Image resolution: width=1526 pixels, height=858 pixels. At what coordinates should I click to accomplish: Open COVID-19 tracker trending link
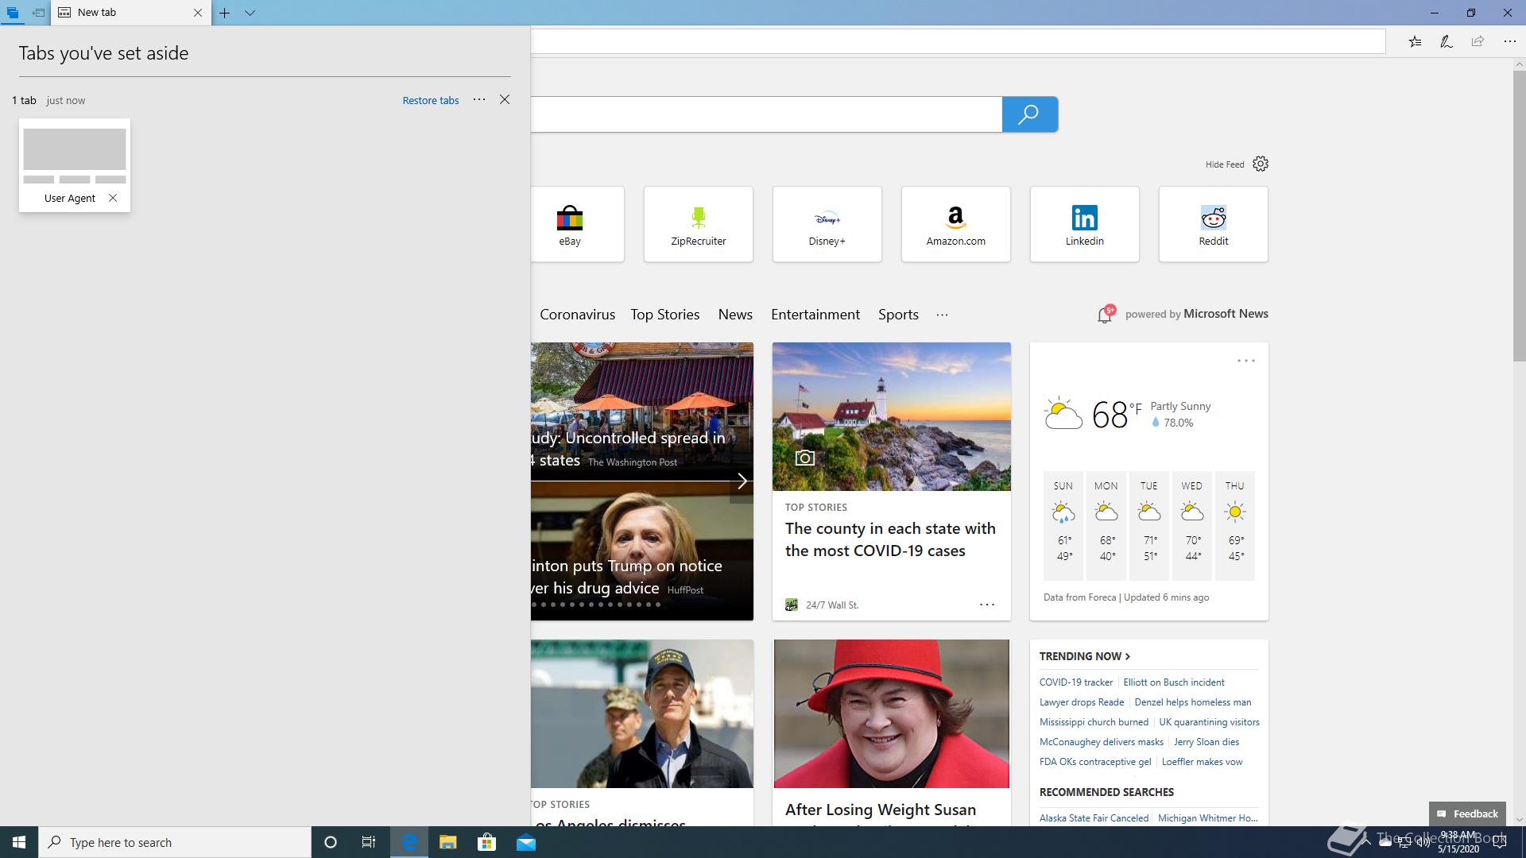1076,682
